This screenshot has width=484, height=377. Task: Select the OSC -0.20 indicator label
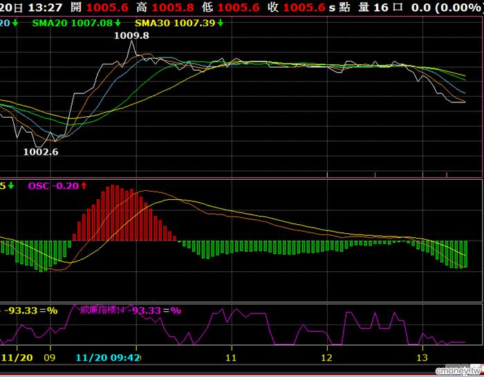[x=53, y=185]
